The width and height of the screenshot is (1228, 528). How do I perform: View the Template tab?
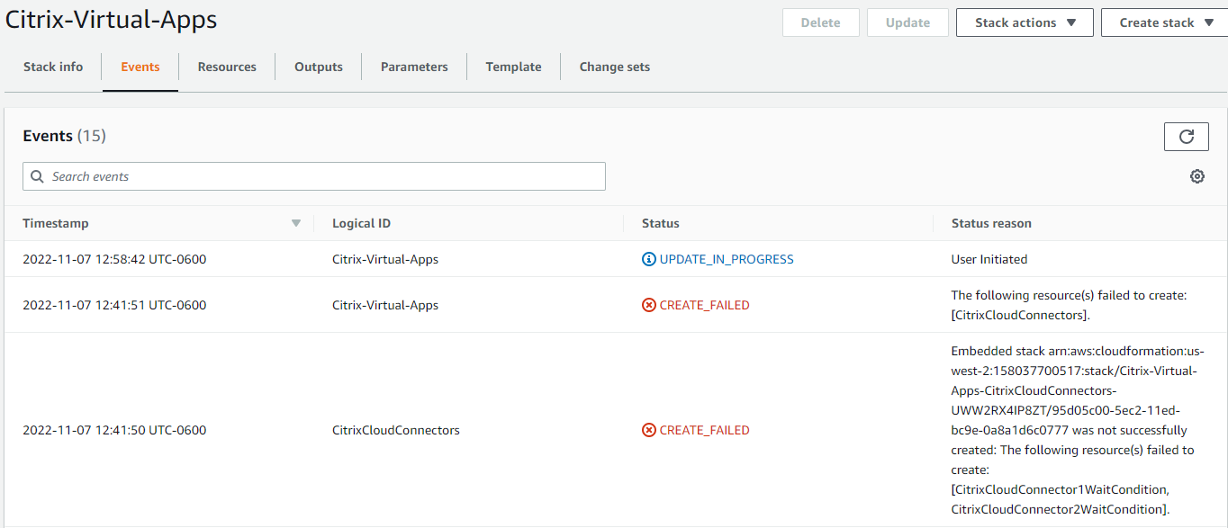tap(513, 67)
